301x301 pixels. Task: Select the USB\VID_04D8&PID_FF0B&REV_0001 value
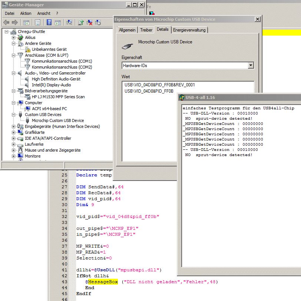(160, 85)
